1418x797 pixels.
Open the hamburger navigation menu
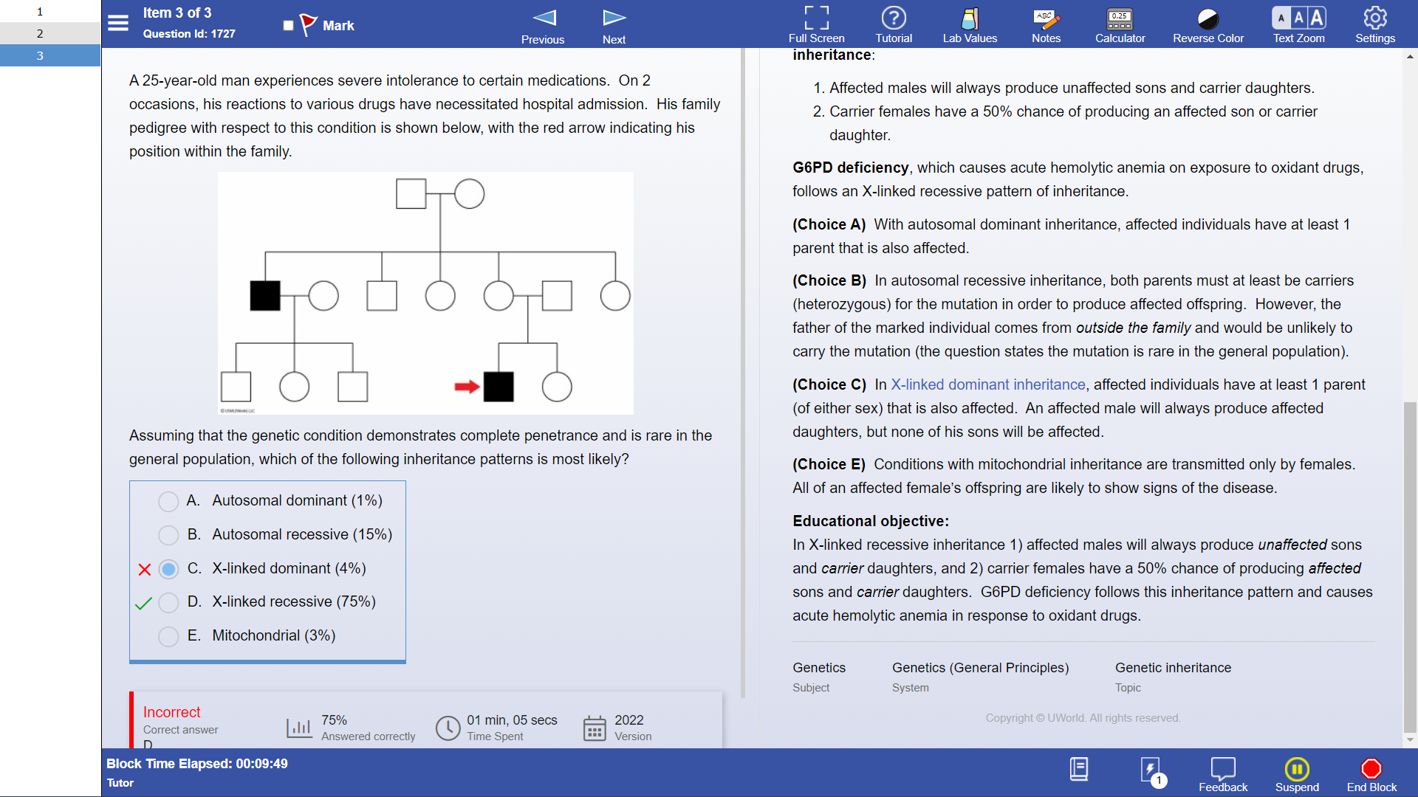[x=118, y=24]
